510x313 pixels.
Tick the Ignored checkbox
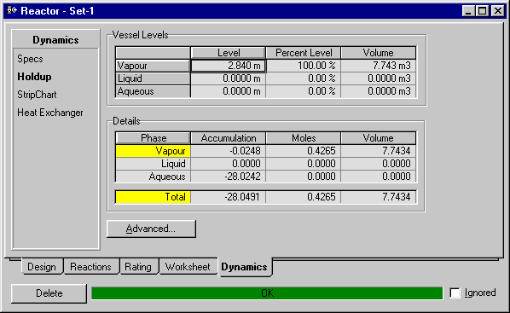tap(455, 293)
